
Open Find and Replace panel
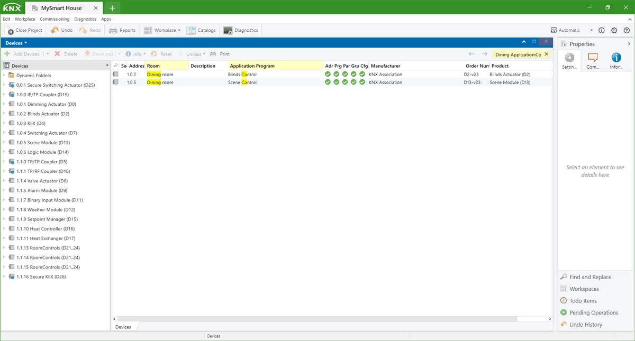590,277
